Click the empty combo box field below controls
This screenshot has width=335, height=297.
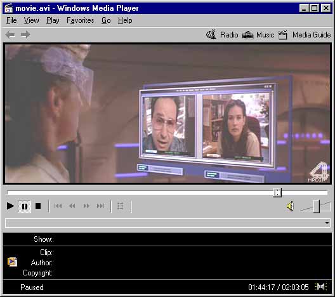pyautogui.click(x=167, y=223)
